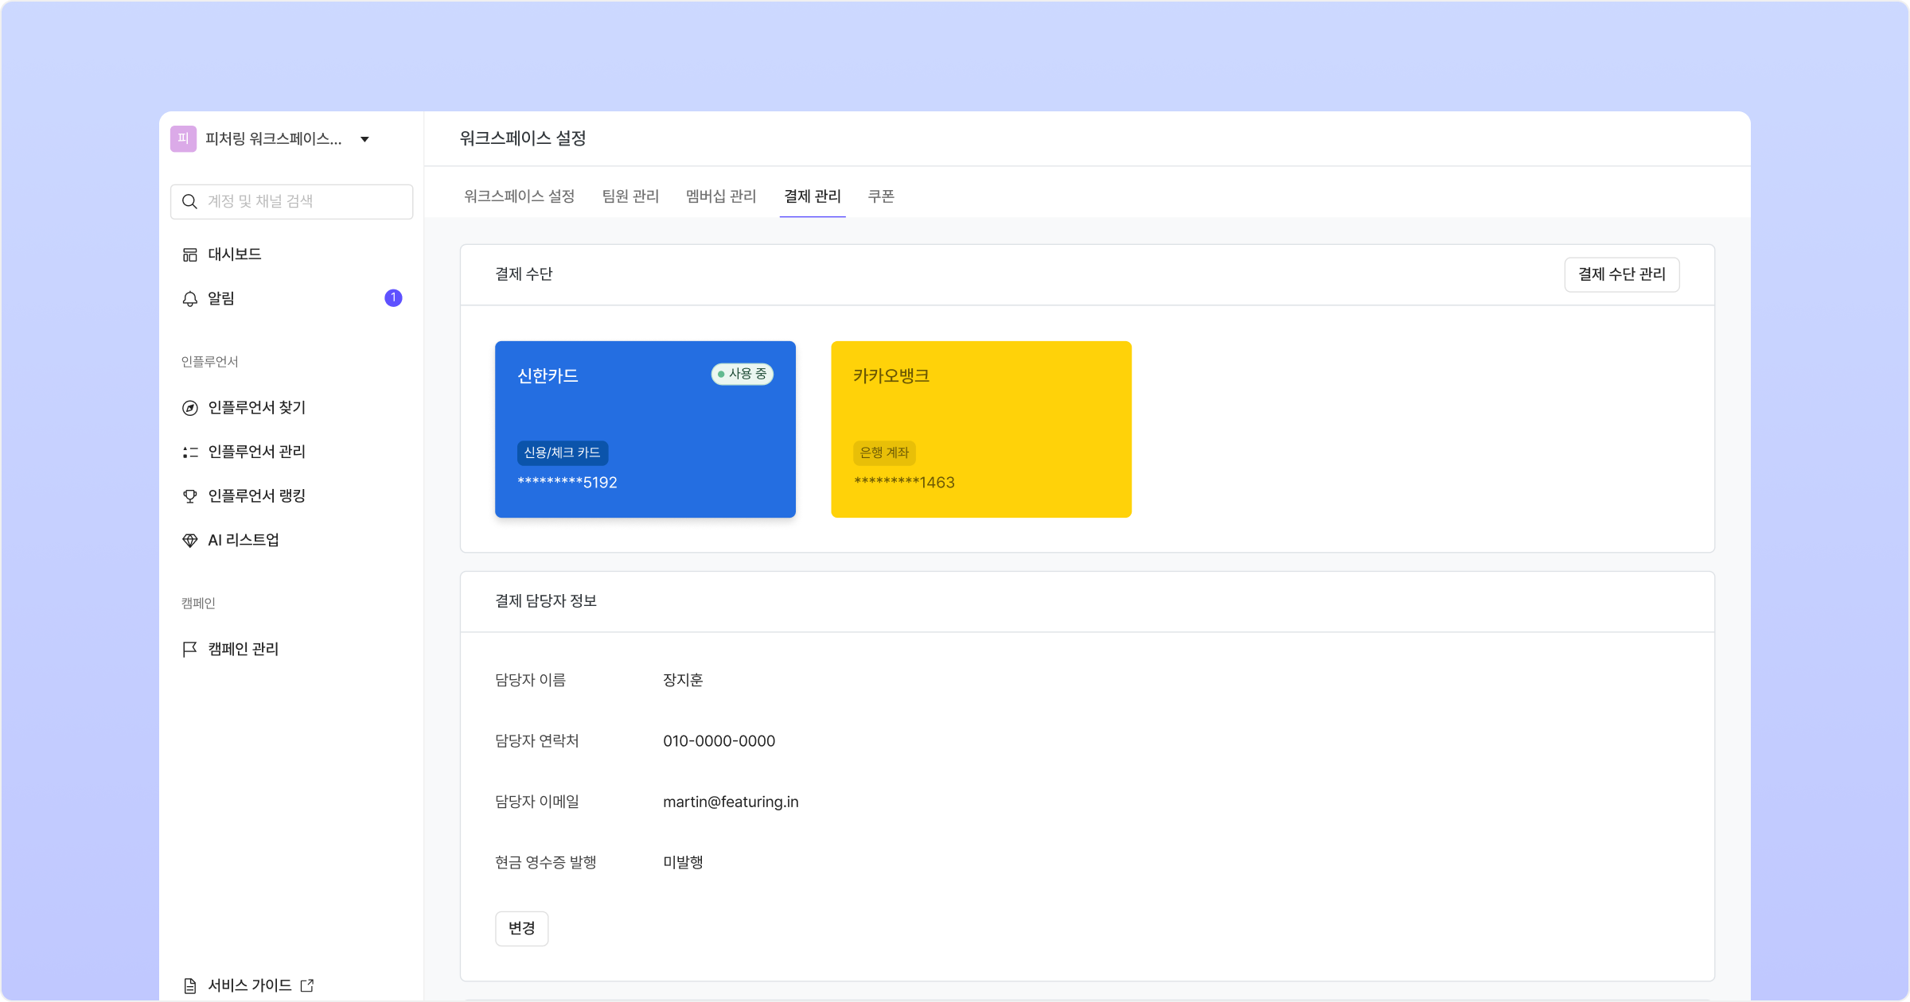Open the 피처링 워크스페이스 name selector
This screenshot has height=1002, width=1910.
(x=273, y=138)
